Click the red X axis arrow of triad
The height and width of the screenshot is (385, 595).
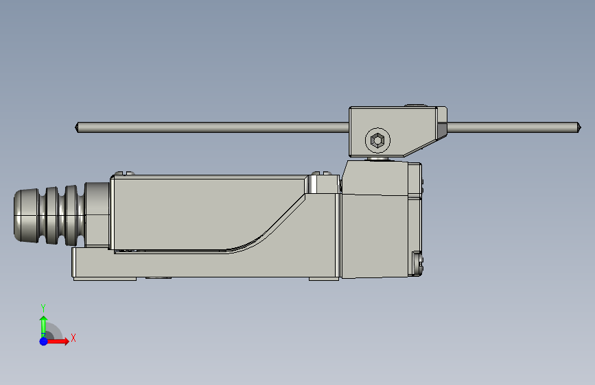tap(58, 341)
